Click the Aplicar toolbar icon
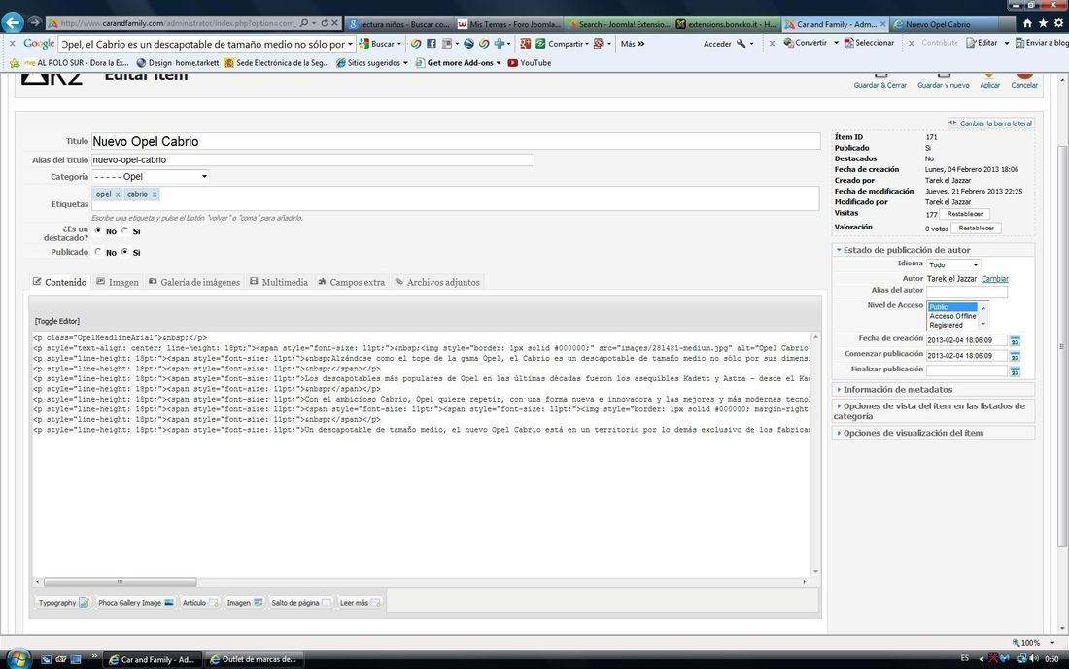This screenshot has height=669, width=1069. [990, 81]
